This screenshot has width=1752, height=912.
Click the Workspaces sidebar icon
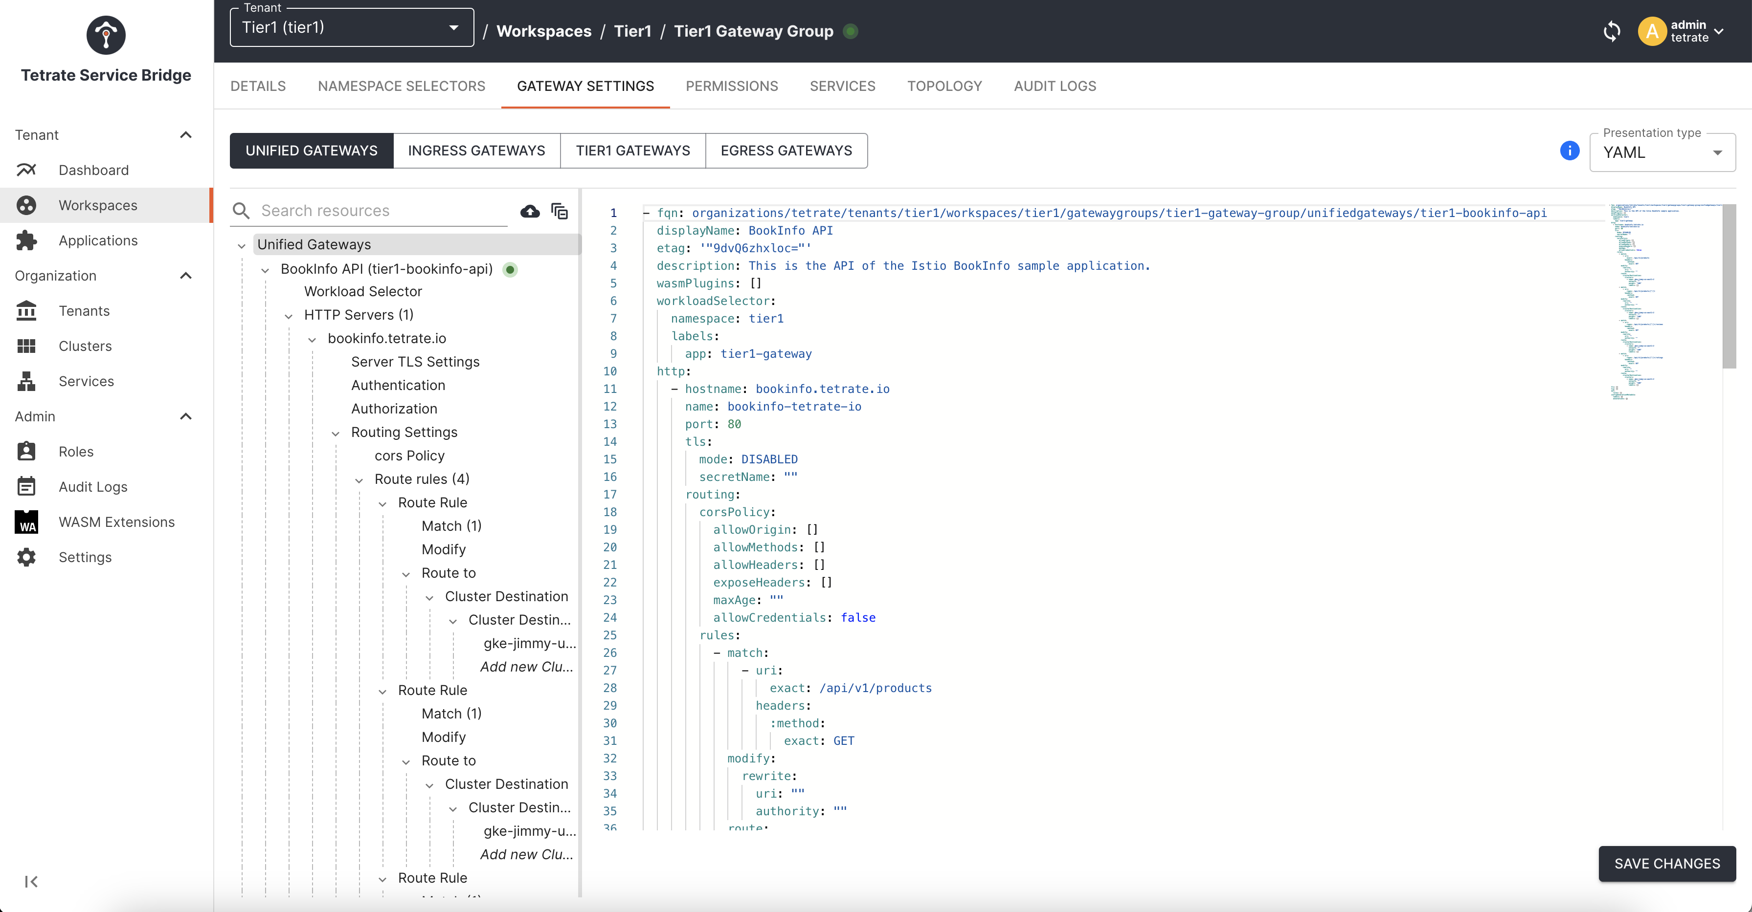coord(26,205)
